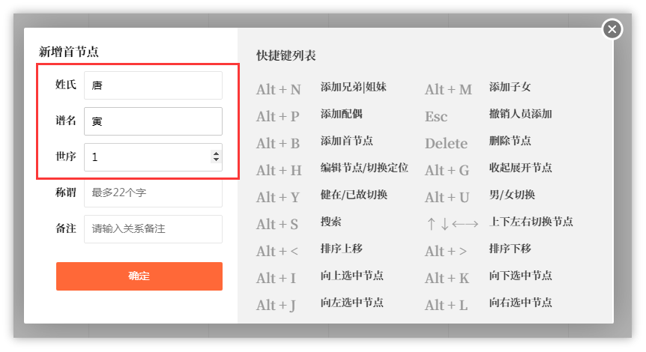Click the 向右选中节点 label
The height and width of the screenshot is (352, 646).
click(x=520, y=303)
